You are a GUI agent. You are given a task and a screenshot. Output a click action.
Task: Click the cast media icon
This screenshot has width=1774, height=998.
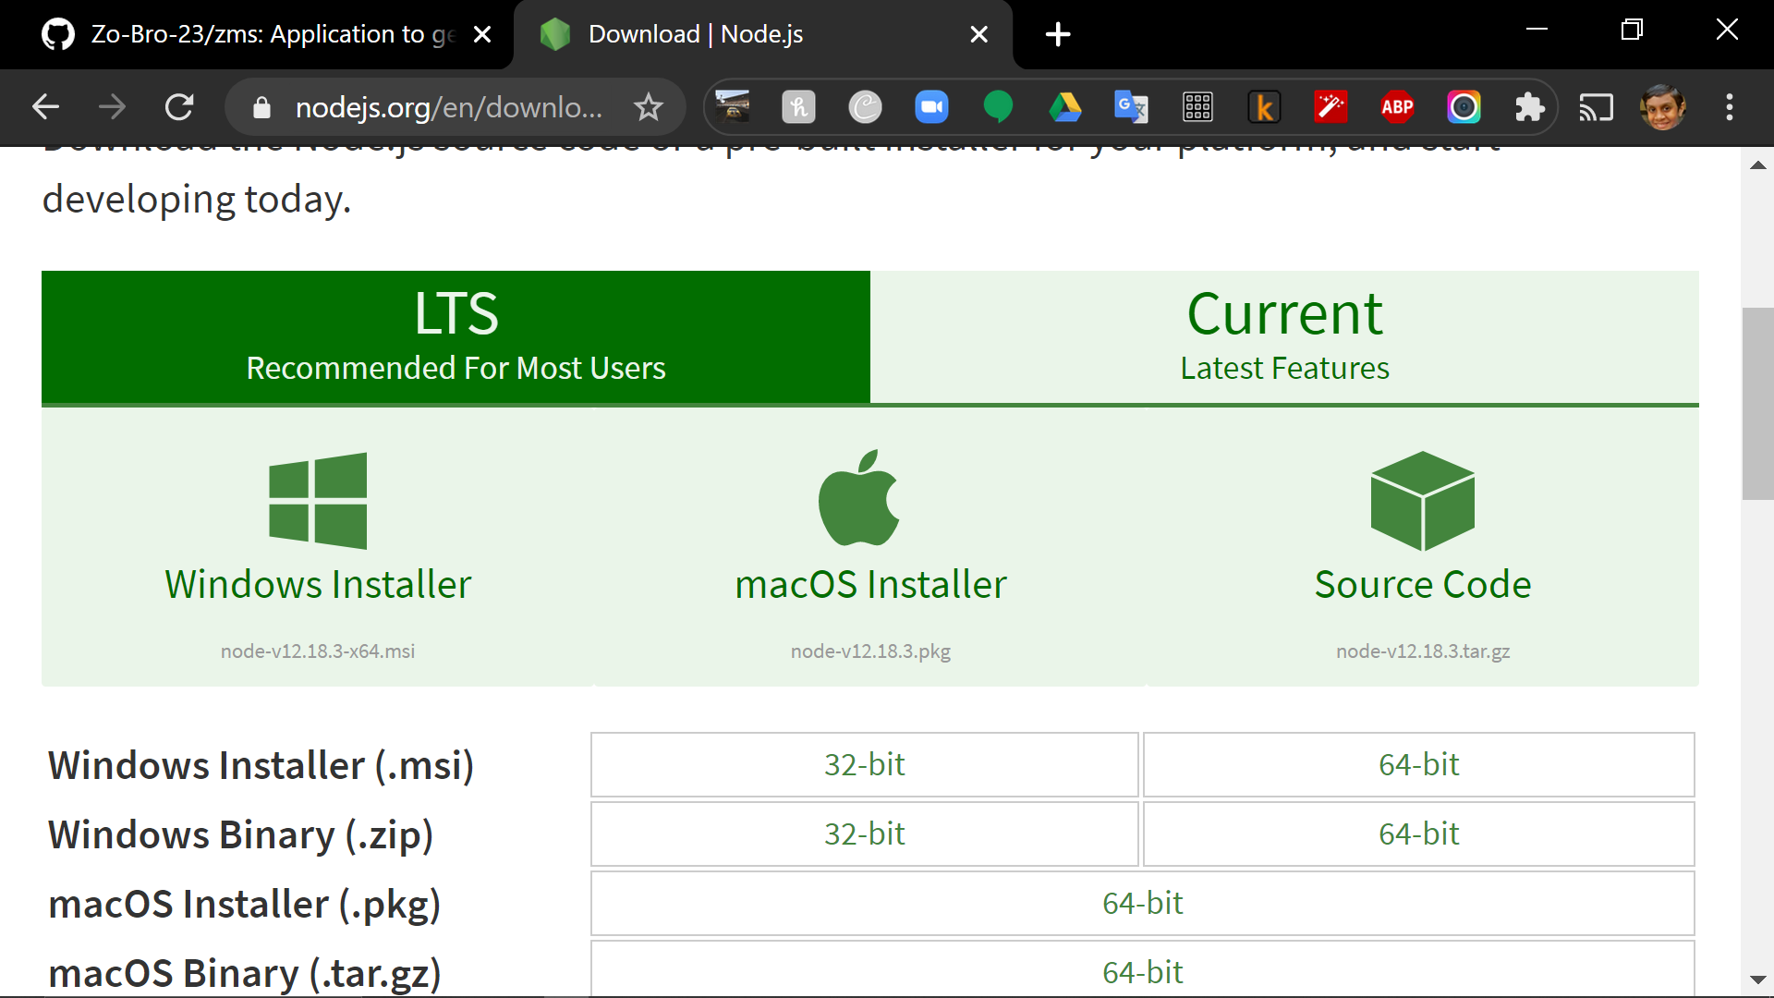1596,107
